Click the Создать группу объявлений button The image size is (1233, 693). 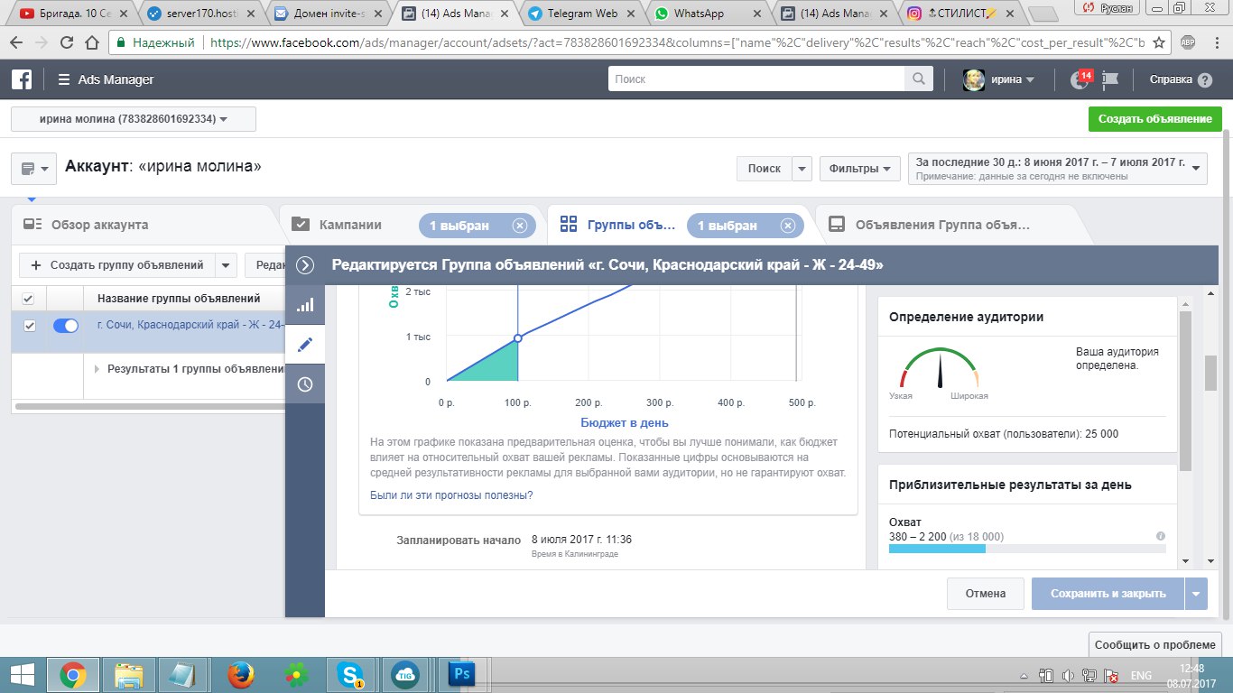click(117, 265)
